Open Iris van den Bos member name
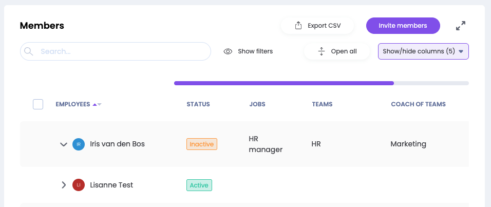The image size is (491, 207). (117, 144)
